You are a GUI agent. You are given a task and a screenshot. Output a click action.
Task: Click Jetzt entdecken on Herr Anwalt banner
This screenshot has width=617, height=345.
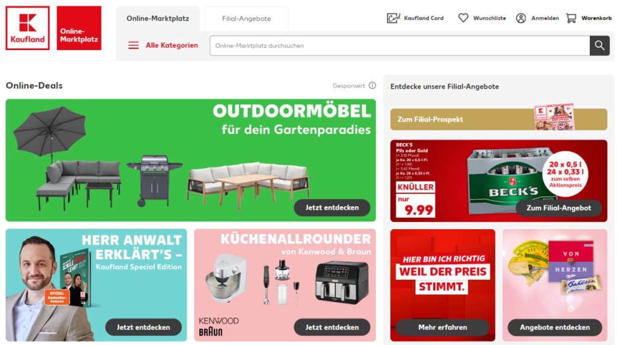click(x=143, y=328)
